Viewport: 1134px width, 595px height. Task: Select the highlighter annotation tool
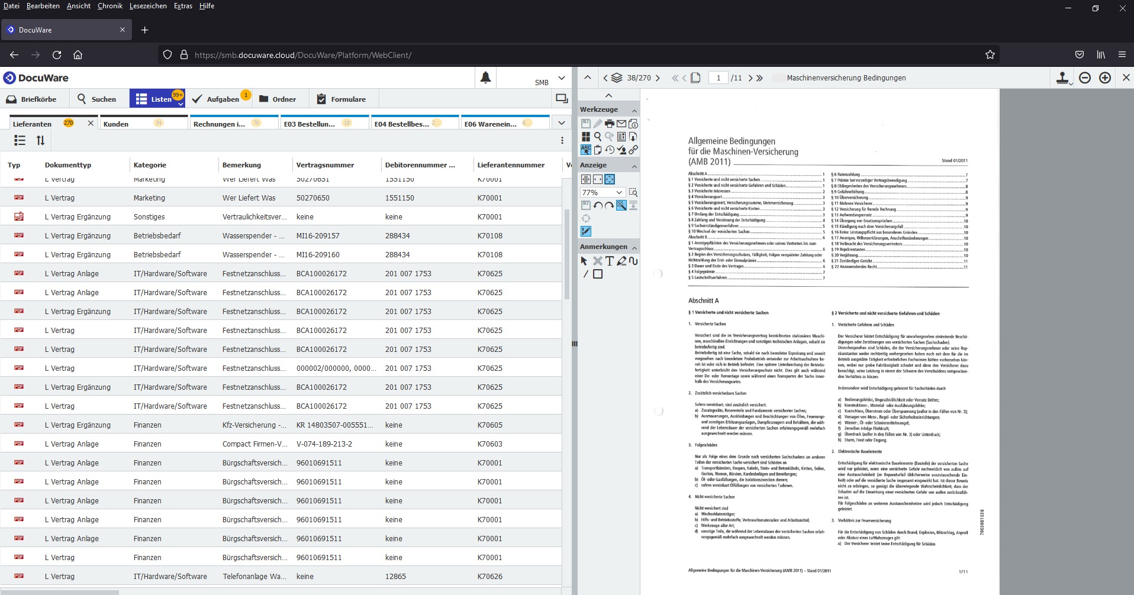[621, 261]
